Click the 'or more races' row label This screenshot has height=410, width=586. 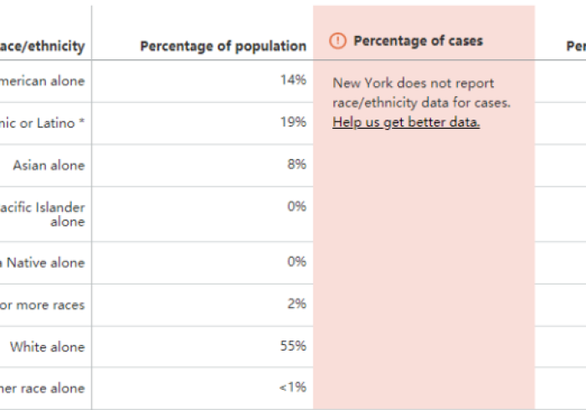(x=42, y=305)
